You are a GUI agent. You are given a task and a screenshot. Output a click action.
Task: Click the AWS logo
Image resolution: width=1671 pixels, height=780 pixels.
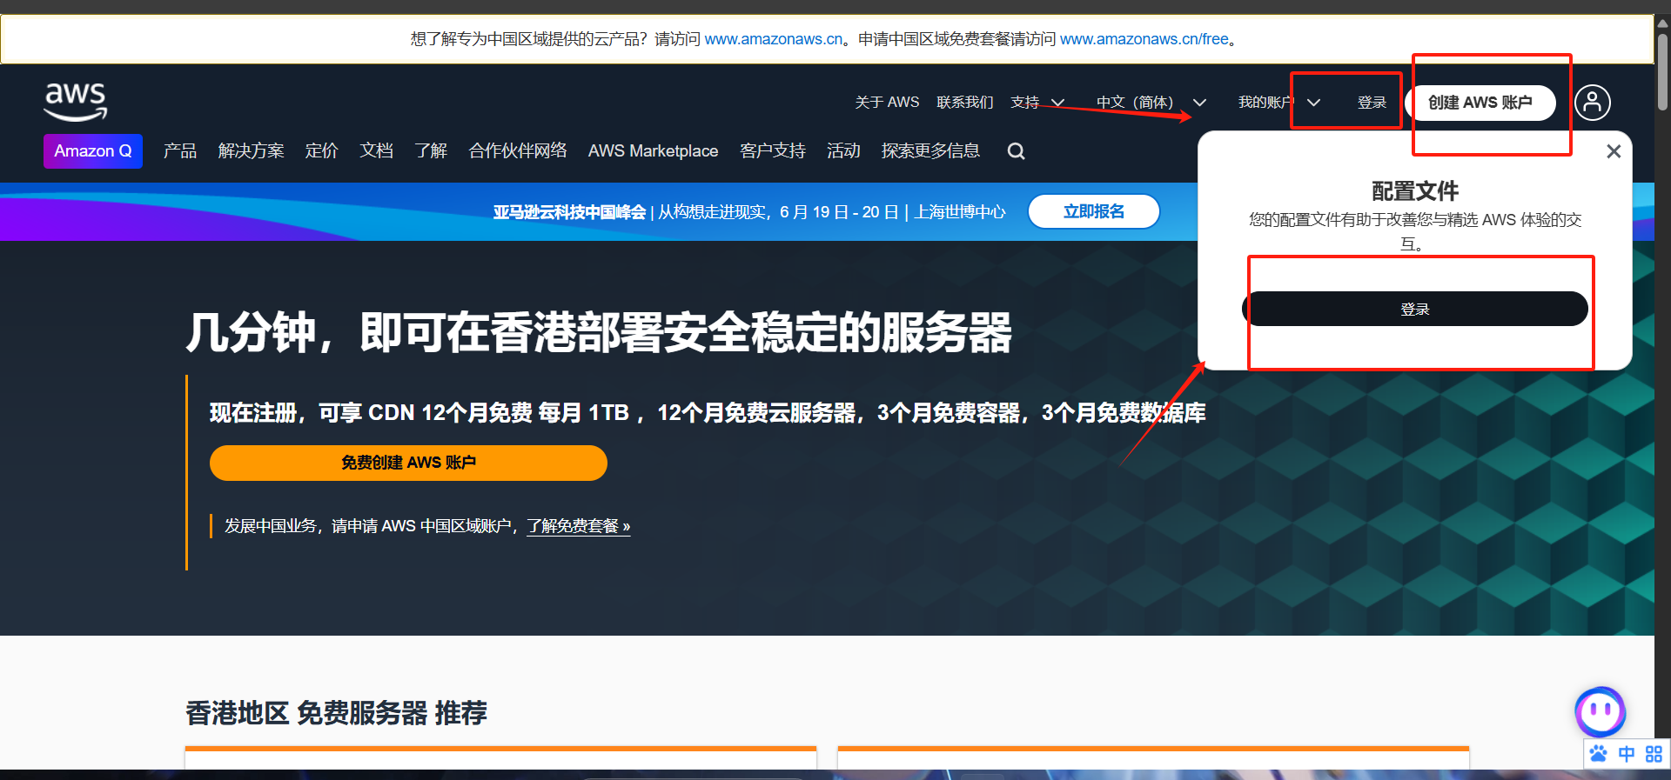pos(76,101)
